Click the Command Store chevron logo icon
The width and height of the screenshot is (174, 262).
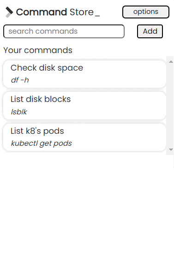coord(9,12)
